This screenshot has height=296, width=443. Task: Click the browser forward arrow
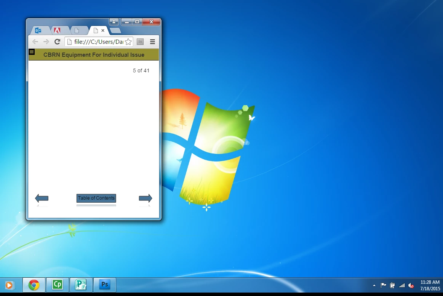[x=46, y=42]
